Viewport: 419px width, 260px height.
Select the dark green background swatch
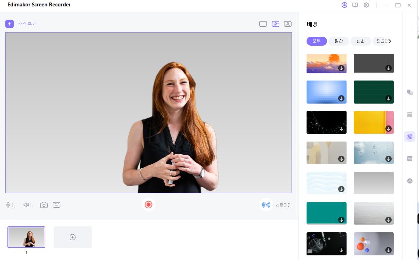pyautogui.click(x=374, y=92)
